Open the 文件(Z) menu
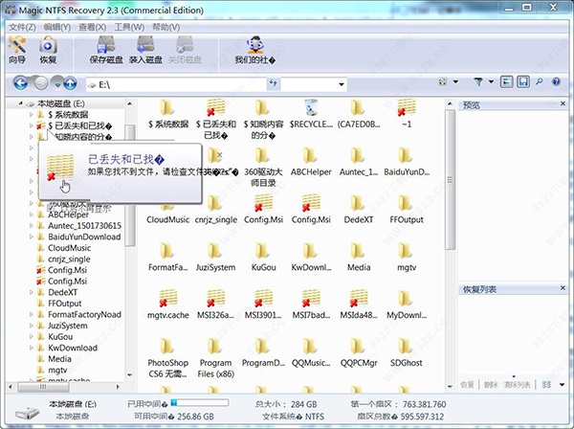The height and width of the screenshot is (429, 574). [x=22, y=27]
